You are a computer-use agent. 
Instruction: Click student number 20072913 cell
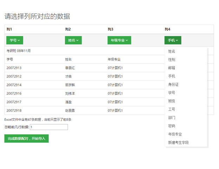pos(14,68)
